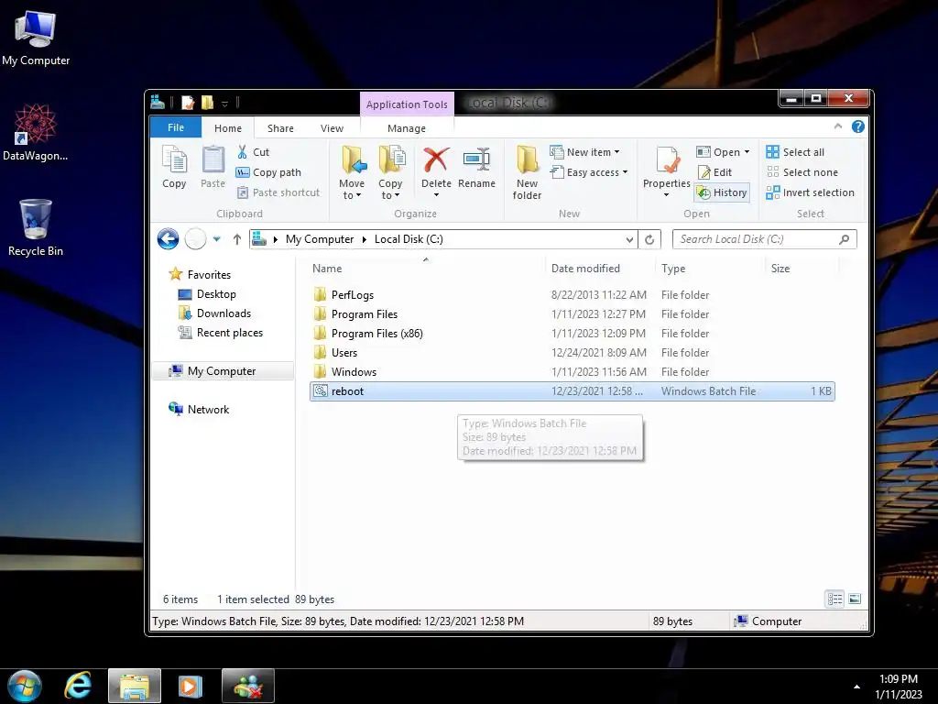Open the File menu tab

pyautogui.click(x=176, y=127)
